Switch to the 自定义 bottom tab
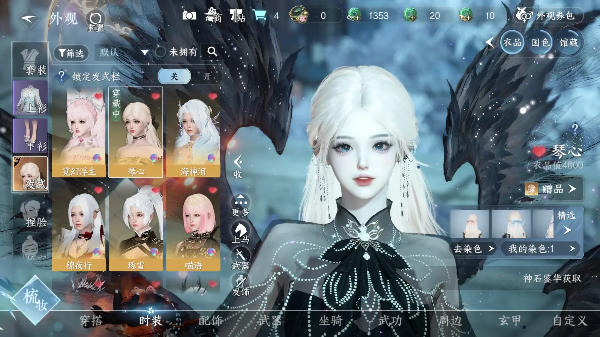600x337 pixels. click(x=570, y=321)
